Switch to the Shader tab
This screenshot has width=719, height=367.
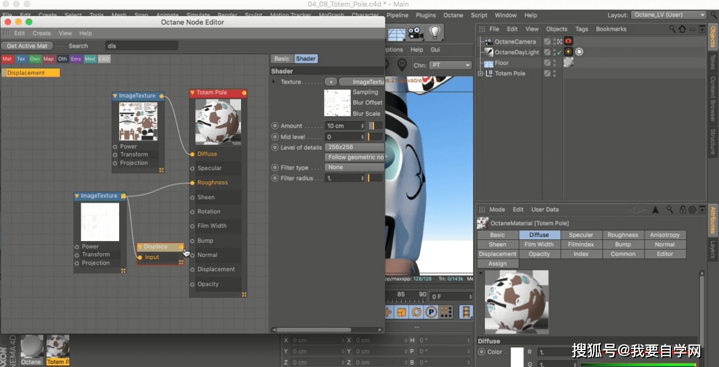coord(305,58)
